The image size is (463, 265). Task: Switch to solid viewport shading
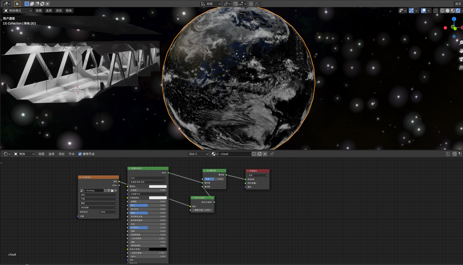point(448,11)
